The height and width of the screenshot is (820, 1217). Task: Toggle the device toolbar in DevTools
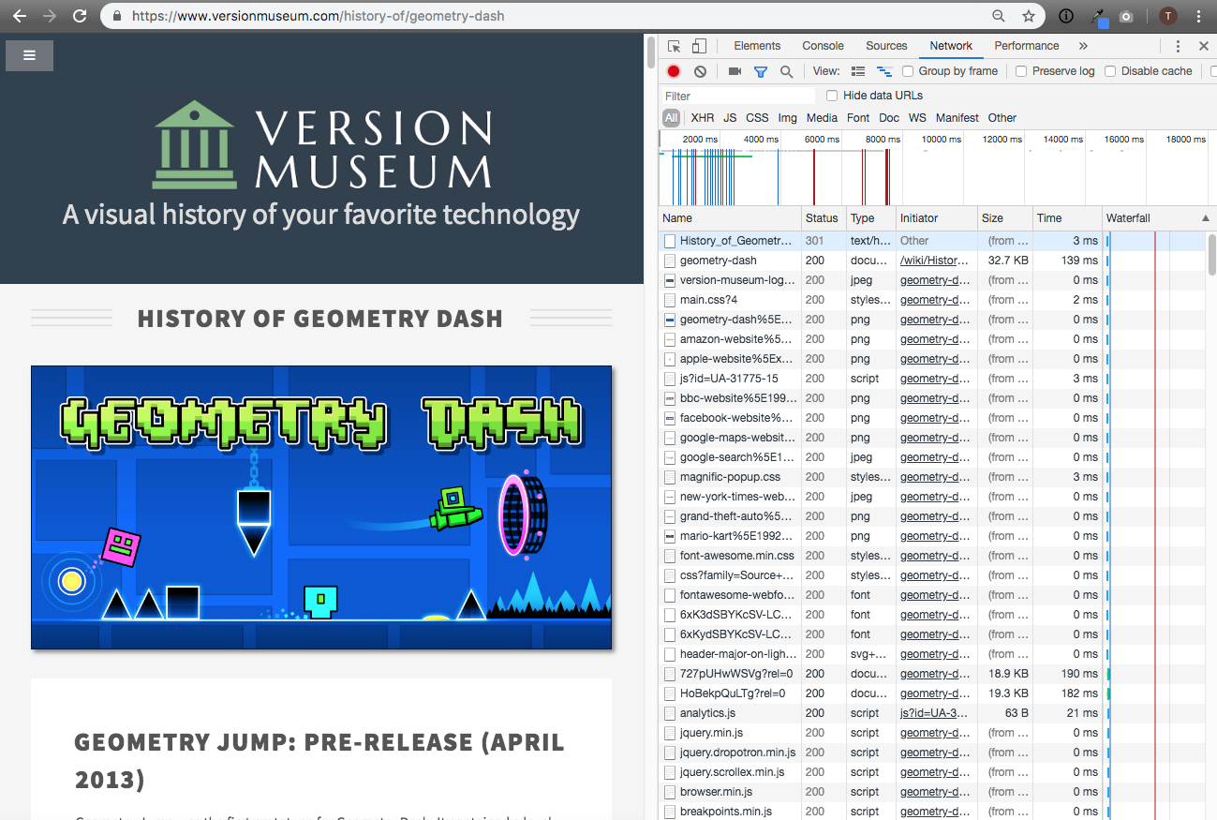[699, 46]
